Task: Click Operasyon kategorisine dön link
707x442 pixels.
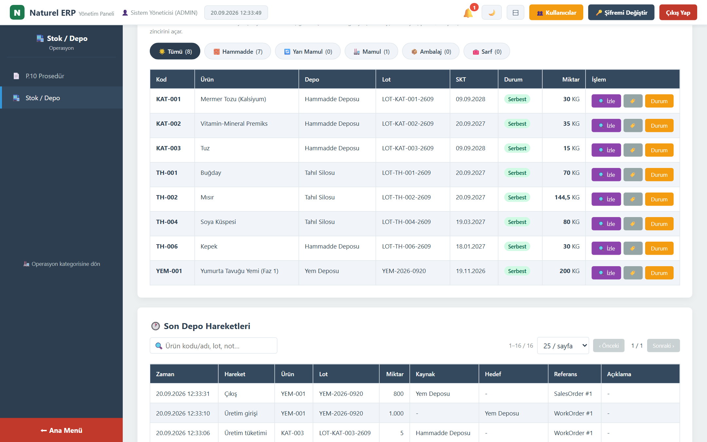Action: (x=62, y=264)
